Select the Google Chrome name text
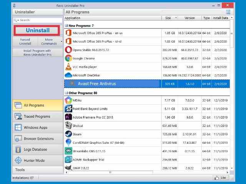The height and width of the screenshot is (184, 246). pos(84,58)
